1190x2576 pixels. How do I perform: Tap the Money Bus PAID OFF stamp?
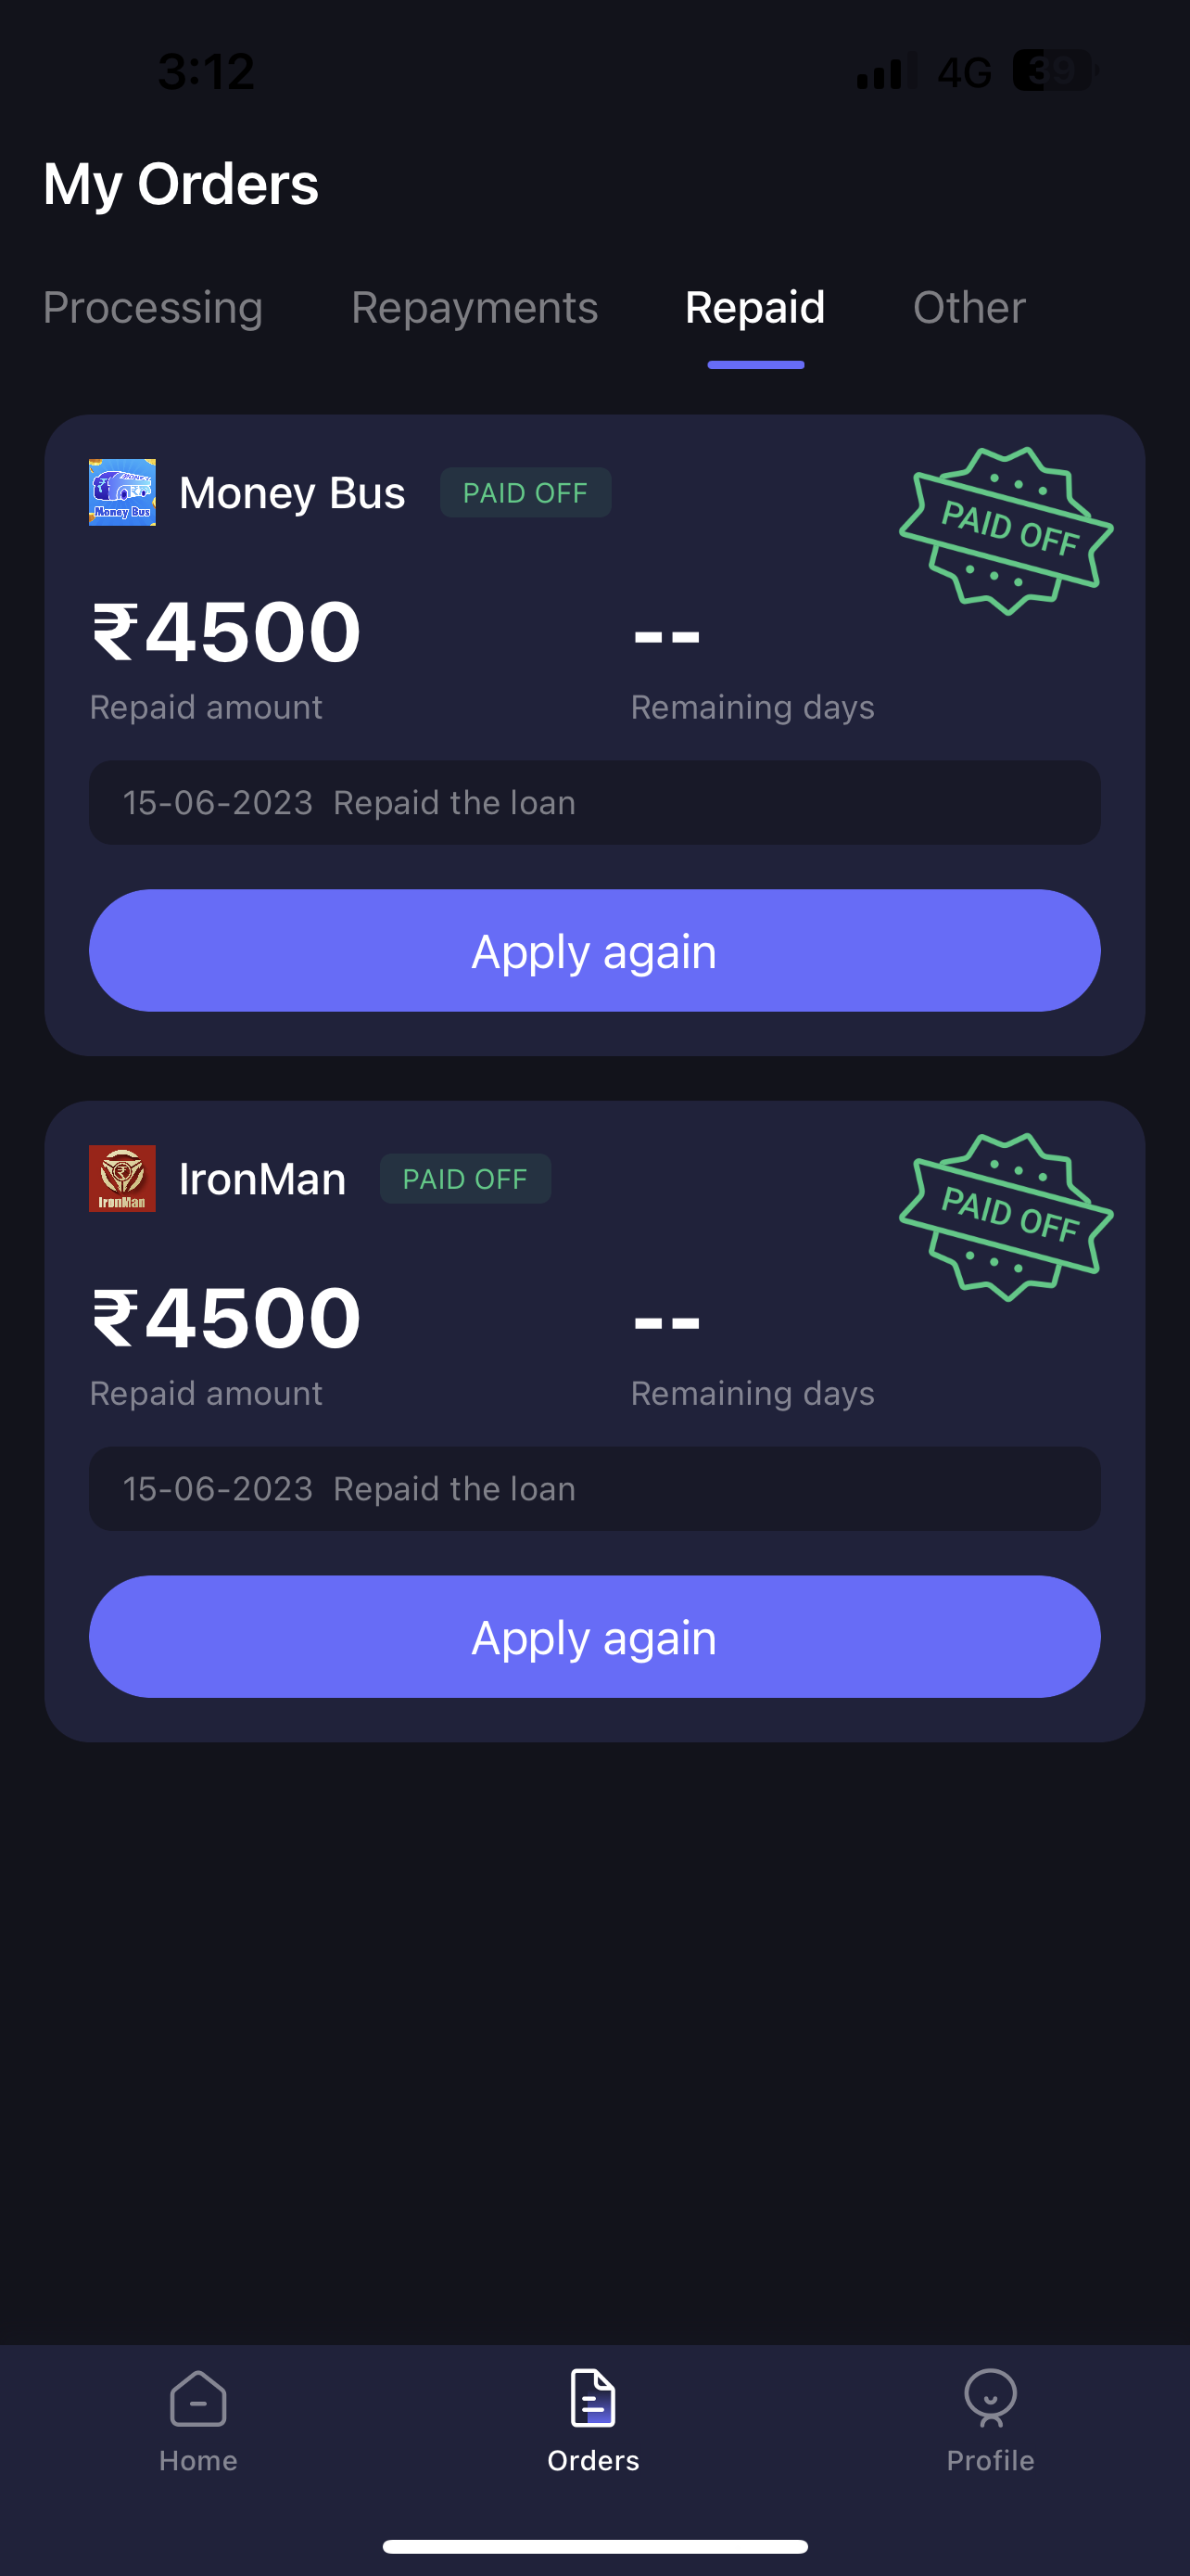tap(1006, 531)
